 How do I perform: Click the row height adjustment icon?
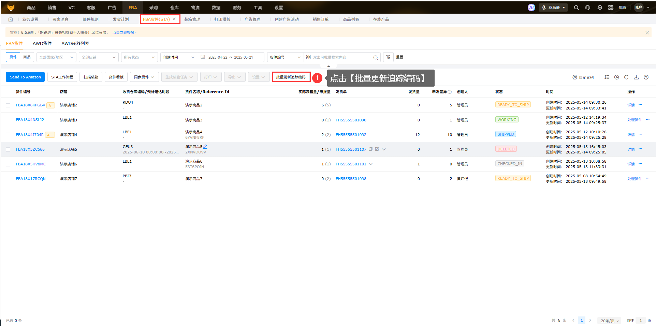[x=607, y=77]
